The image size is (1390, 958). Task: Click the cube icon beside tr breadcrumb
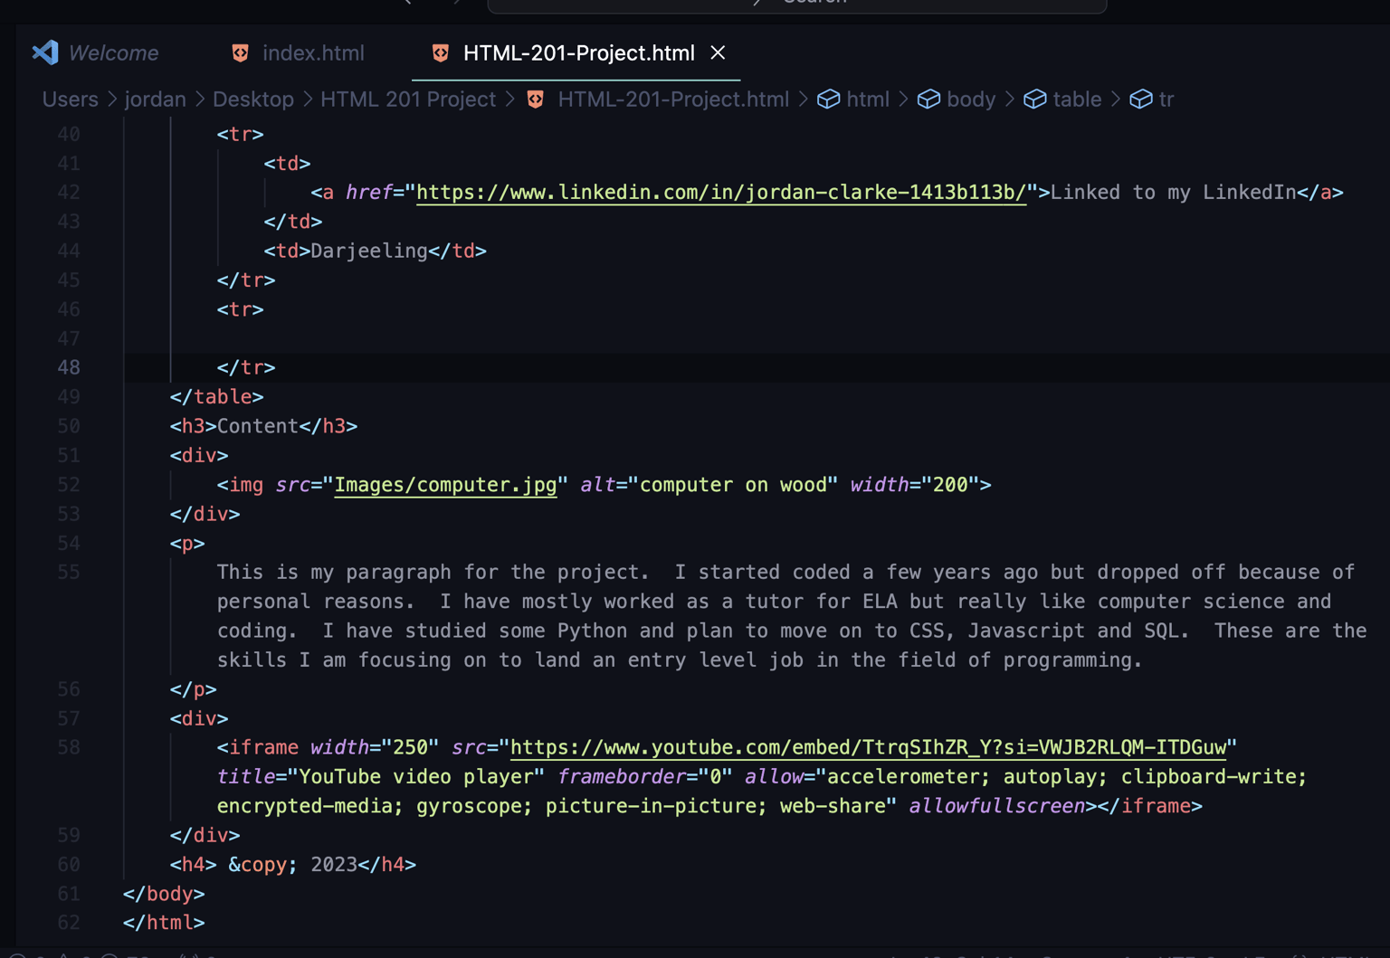(1141, 100)
